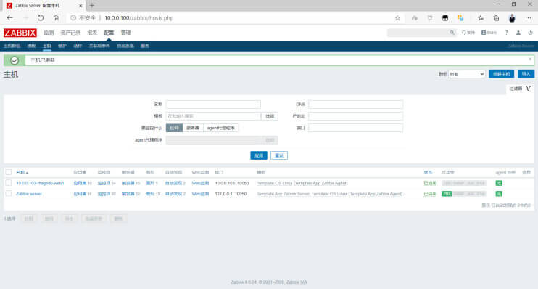Open the user profile icon in Zabbix
Image resolution: width=538 pixels, height=289 pixels.
[x=518, y=33]
